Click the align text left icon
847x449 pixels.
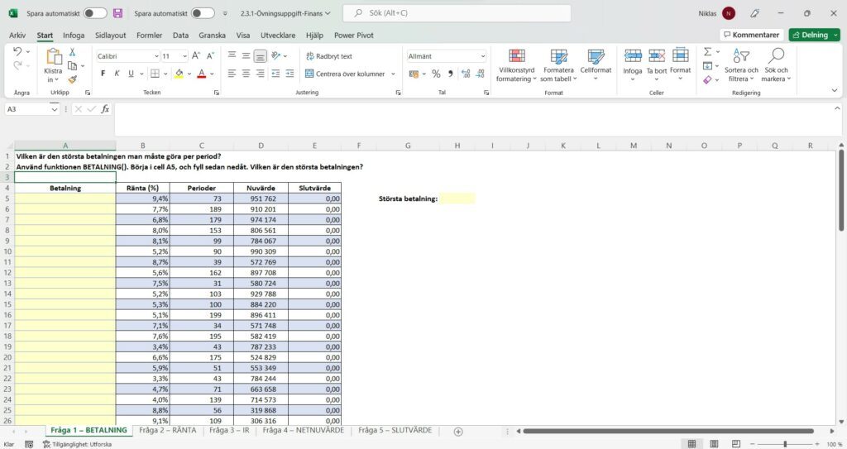click(232, 74)
